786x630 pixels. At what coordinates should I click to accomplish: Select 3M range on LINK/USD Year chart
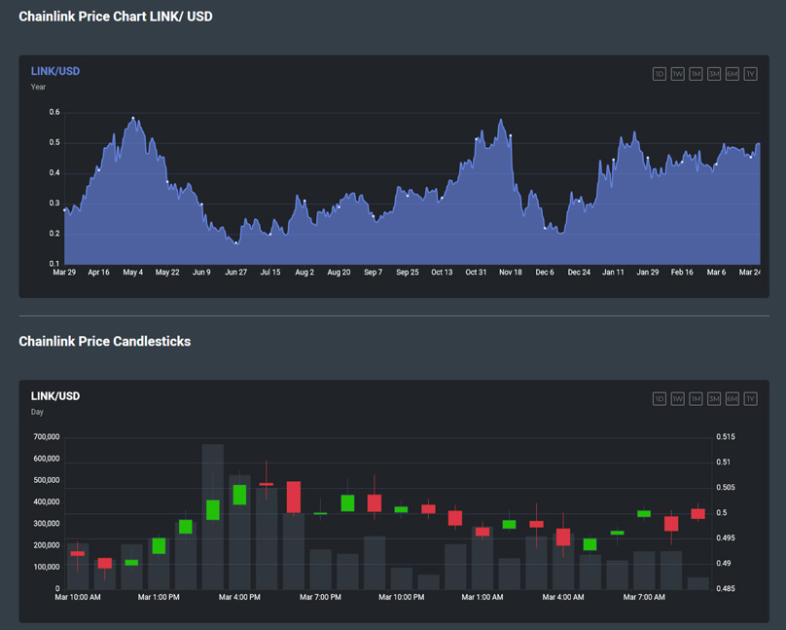pos(714,74)
